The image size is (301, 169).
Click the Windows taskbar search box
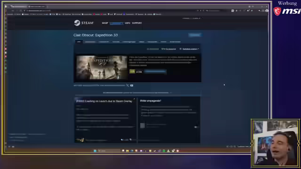(109, 151)
